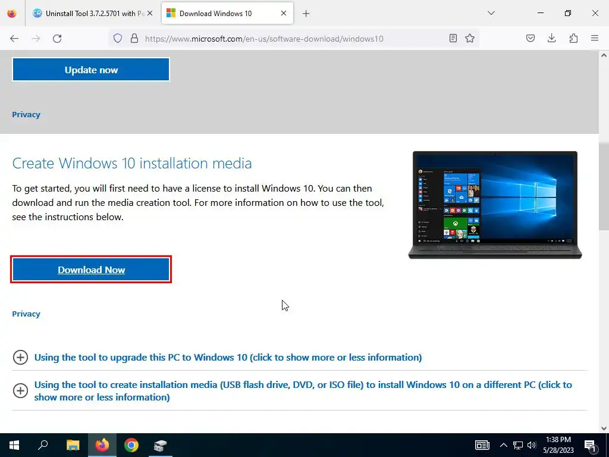Open the installer app taskbar icon
609x457 pixels.
(x=160, y=445)
